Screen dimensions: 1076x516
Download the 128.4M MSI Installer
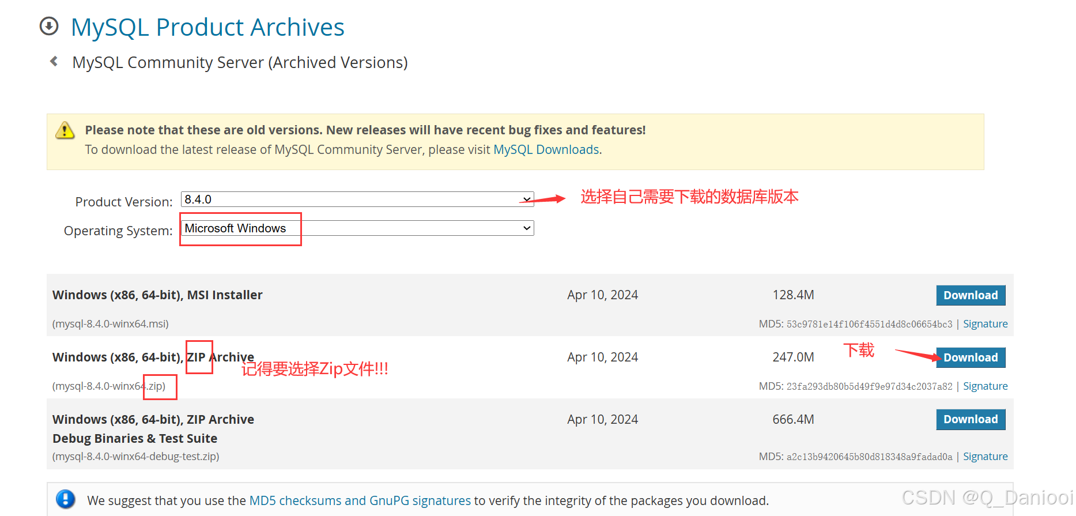(971, 295)
